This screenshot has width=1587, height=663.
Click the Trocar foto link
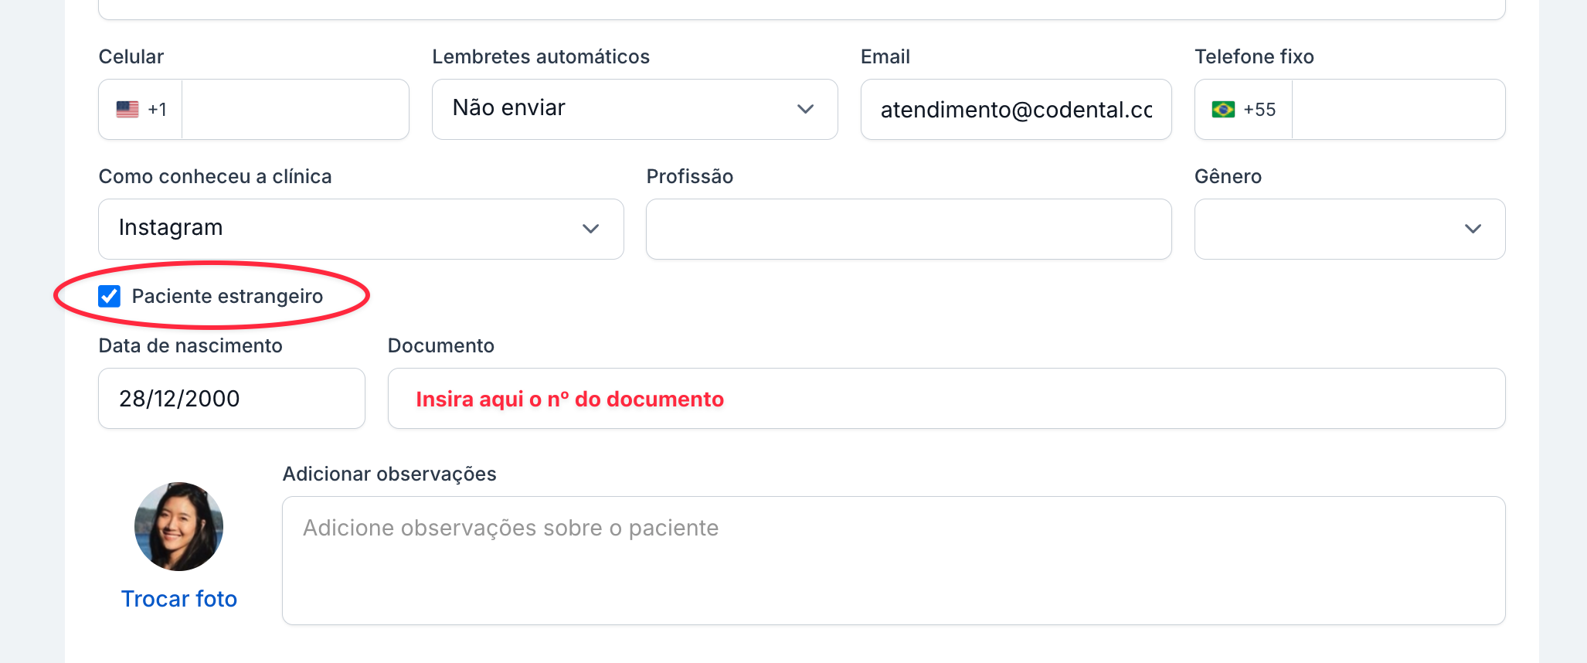pos(178,599)
